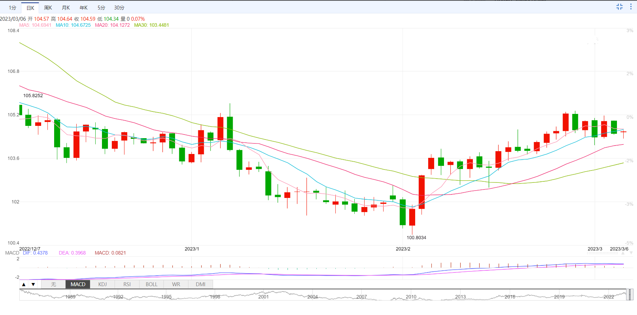637x315 pixels.
Task: Click the 2010 point on the overview timeline
Action: tap(411, 297)
